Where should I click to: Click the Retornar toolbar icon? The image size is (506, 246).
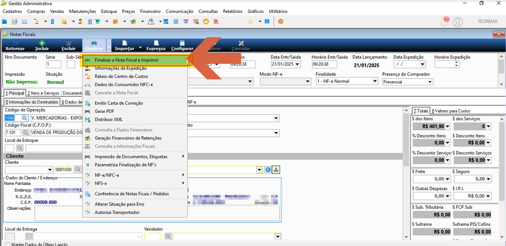pyautogui.click(x=15, y=43)
